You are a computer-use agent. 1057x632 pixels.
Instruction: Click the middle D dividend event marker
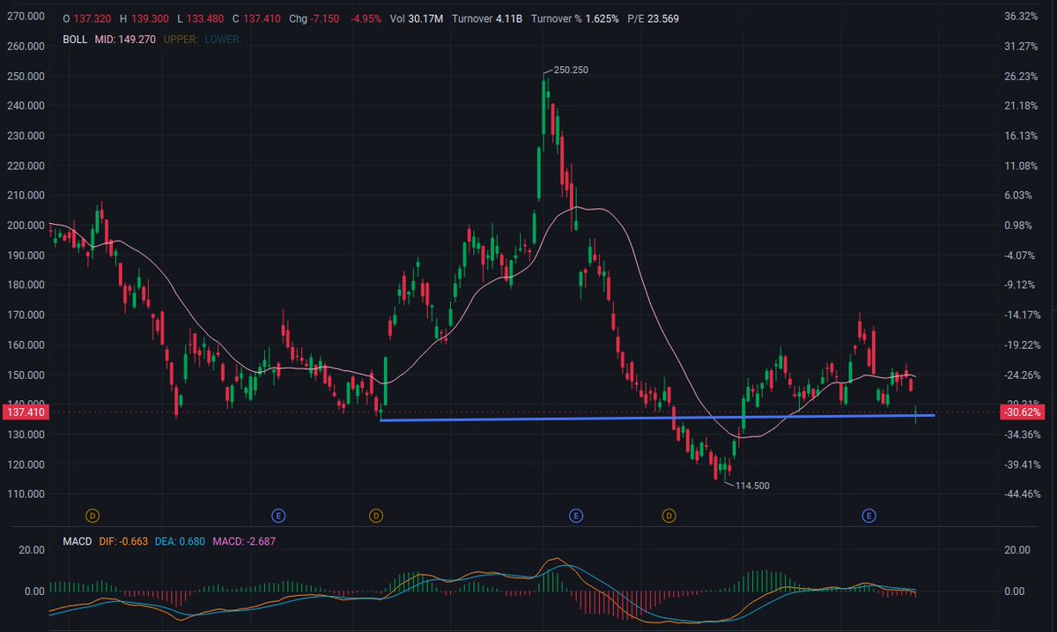coord(376,515)
